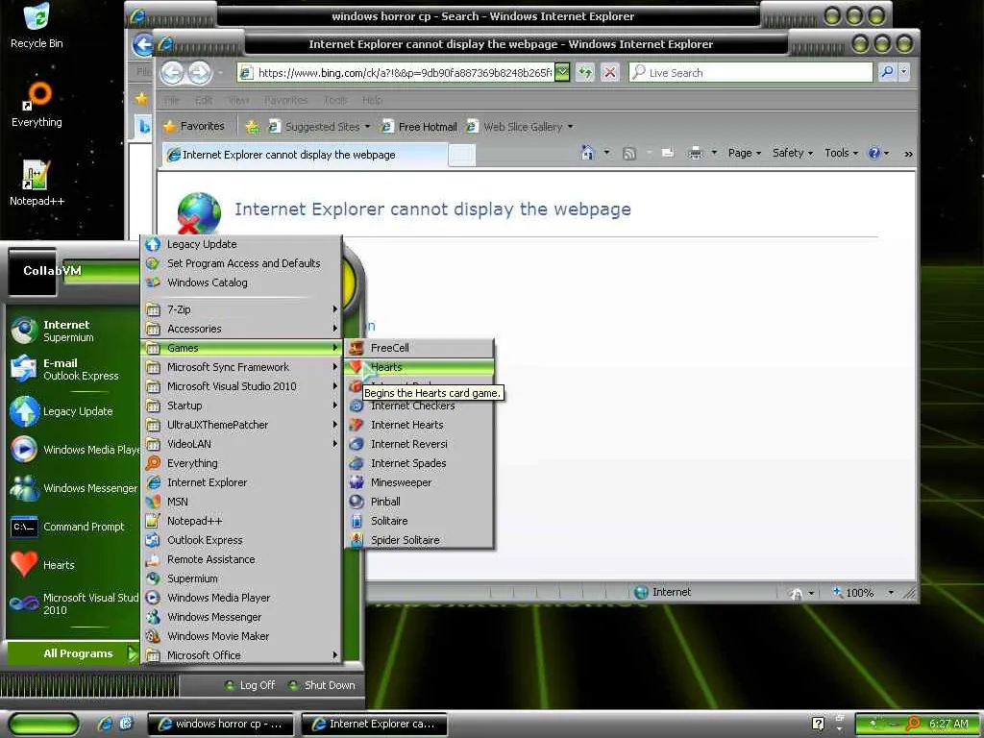Go back in Internet Explorer front window
This screenshot has width=984, height=738.
[x=173, y=73]
